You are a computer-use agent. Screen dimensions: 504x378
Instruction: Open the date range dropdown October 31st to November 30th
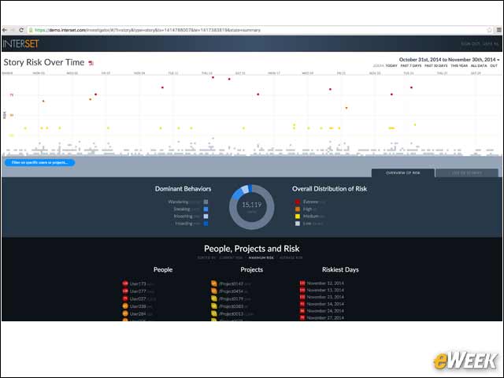point(449,60)
